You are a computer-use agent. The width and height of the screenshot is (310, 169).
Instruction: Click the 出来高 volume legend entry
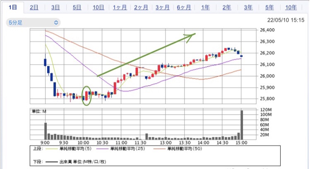click(83, 162)
